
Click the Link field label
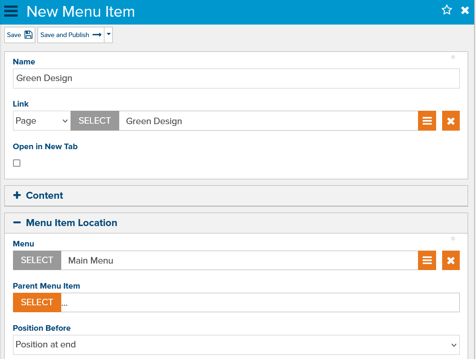tap(20, 104)
